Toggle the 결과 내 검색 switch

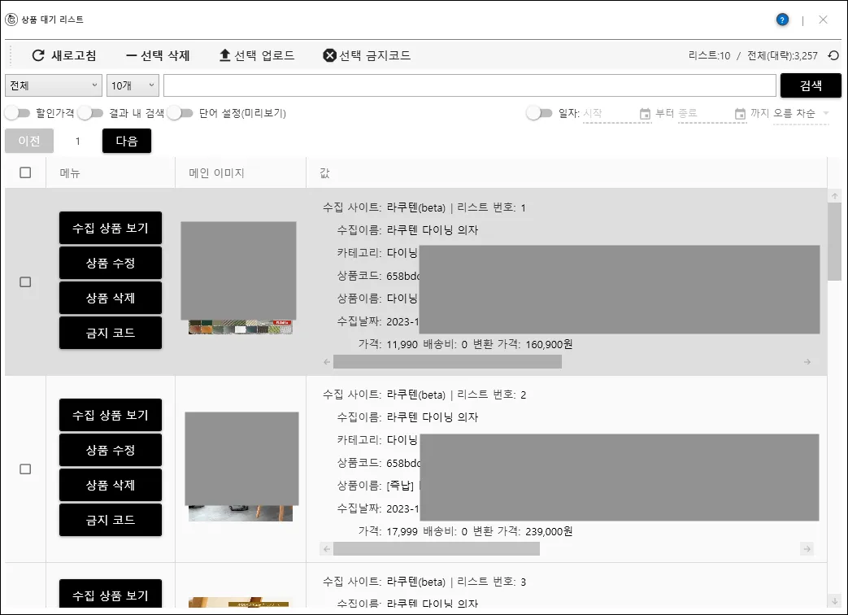click(90, 113)
